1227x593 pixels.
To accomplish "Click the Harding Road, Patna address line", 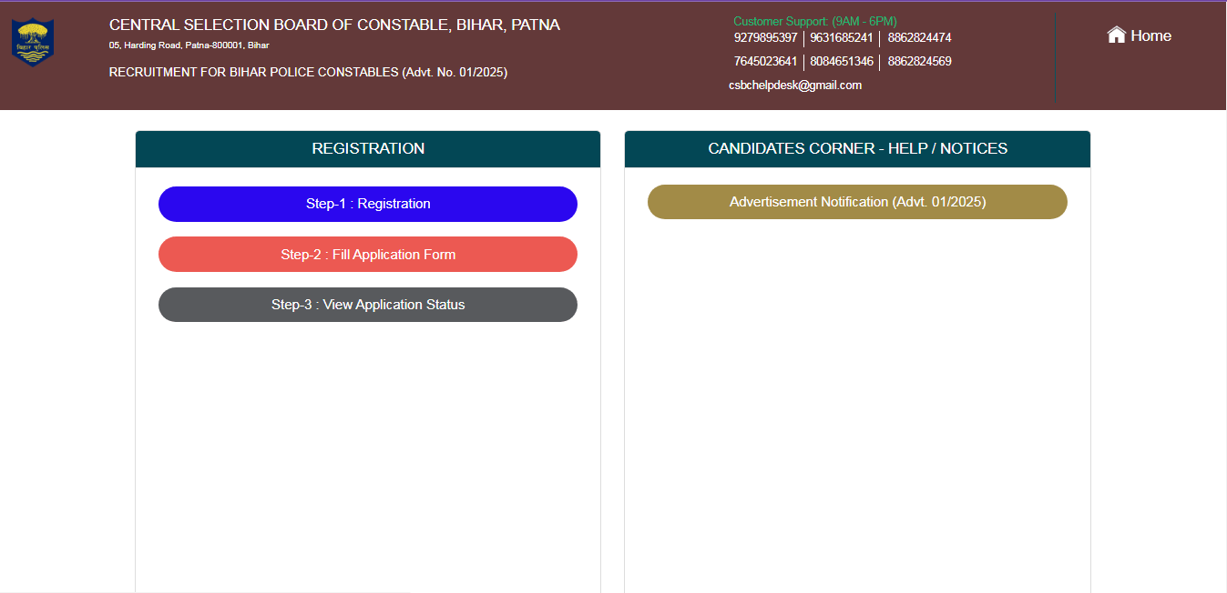I will 189,45.
